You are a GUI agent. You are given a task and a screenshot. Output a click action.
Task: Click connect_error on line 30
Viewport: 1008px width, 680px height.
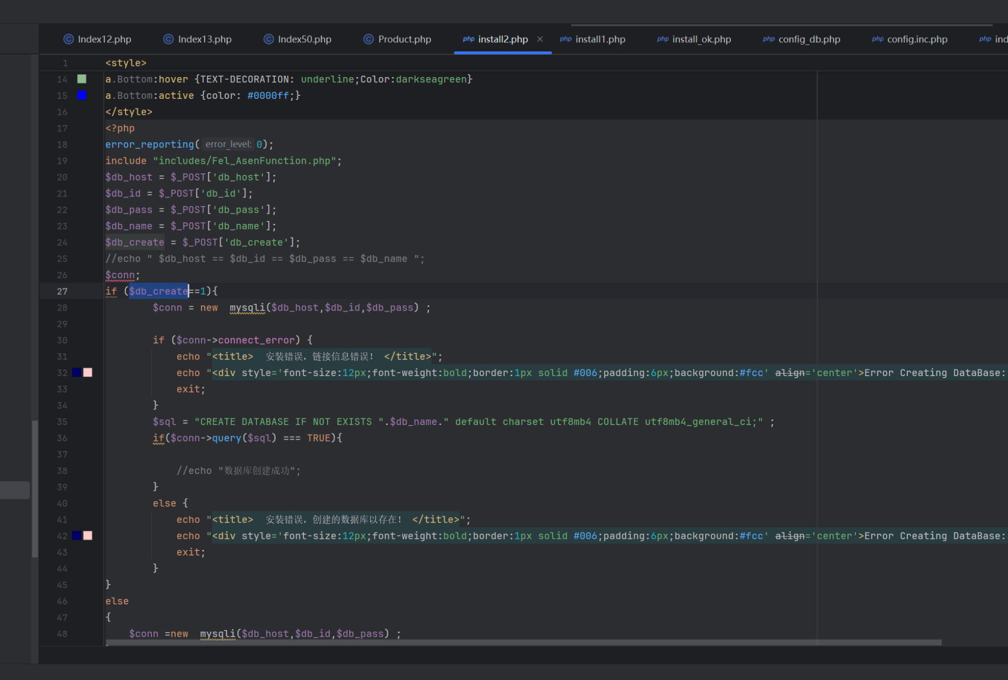(x=256, y=340)
